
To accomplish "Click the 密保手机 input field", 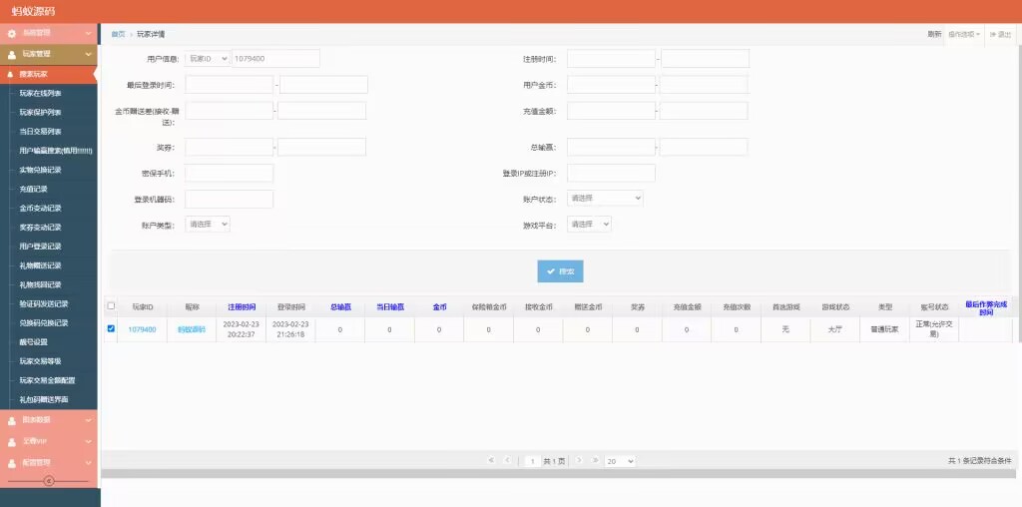I will (x=230, y=174).
